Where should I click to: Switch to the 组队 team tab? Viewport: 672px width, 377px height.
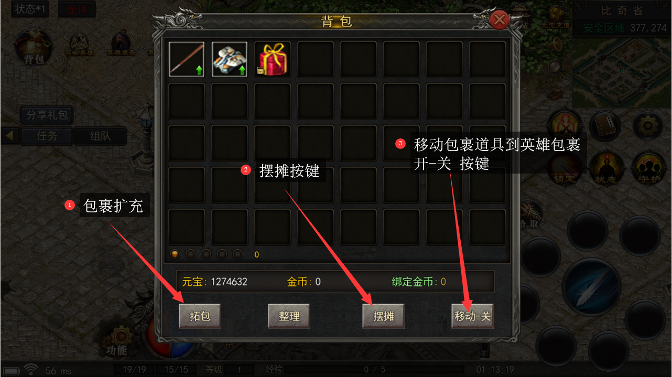point(100,136)
